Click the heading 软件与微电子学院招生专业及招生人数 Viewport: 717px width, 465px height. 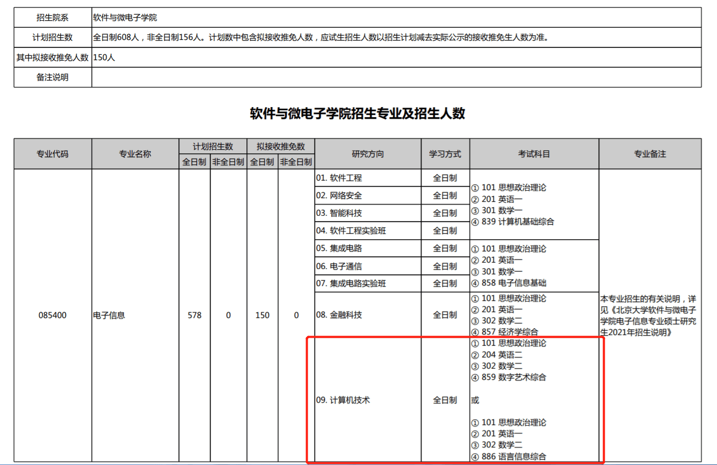point(358,113)
